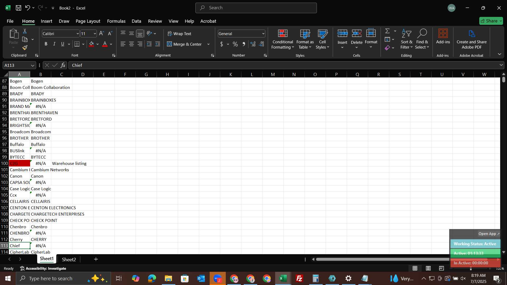Toggle Wrap Text

click(x=180, y=34)
